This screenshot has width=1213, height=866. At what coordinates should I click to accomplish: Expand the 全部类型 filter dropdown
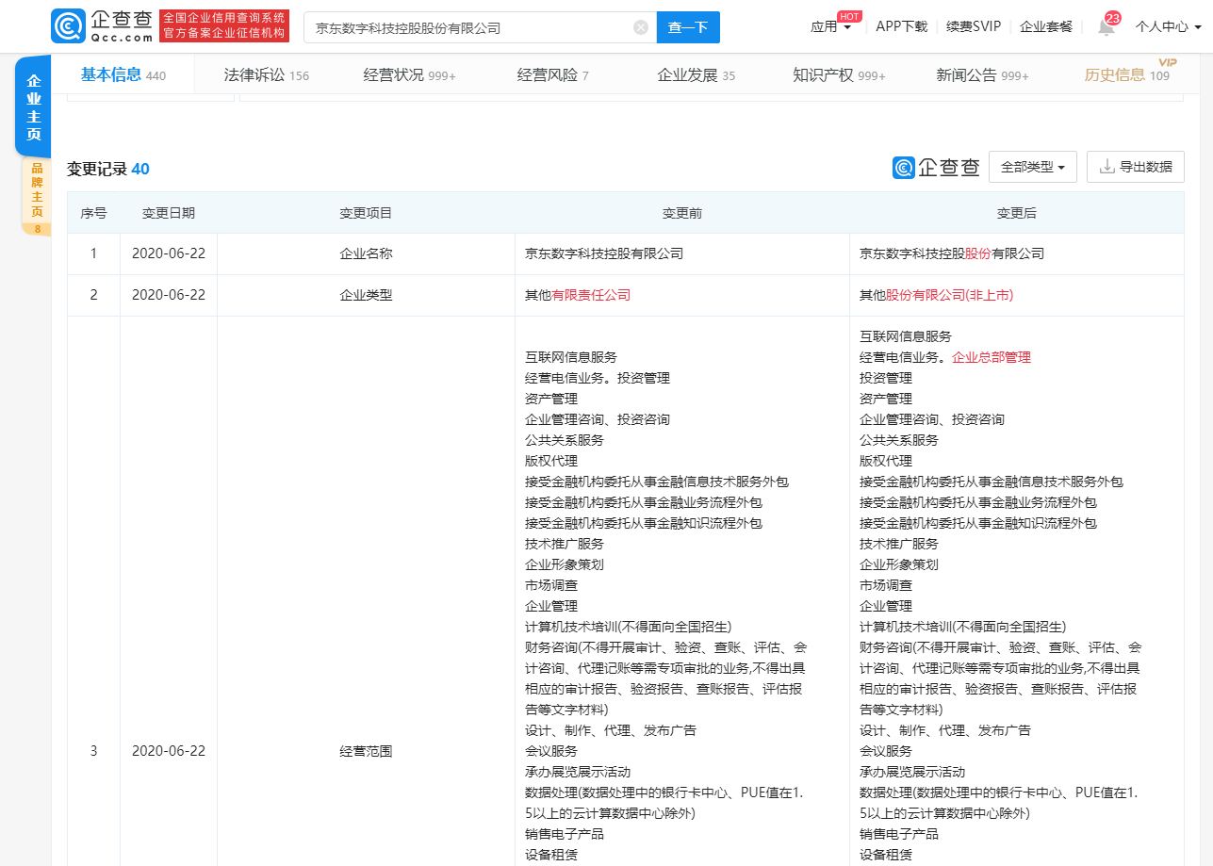point(1033,167)
